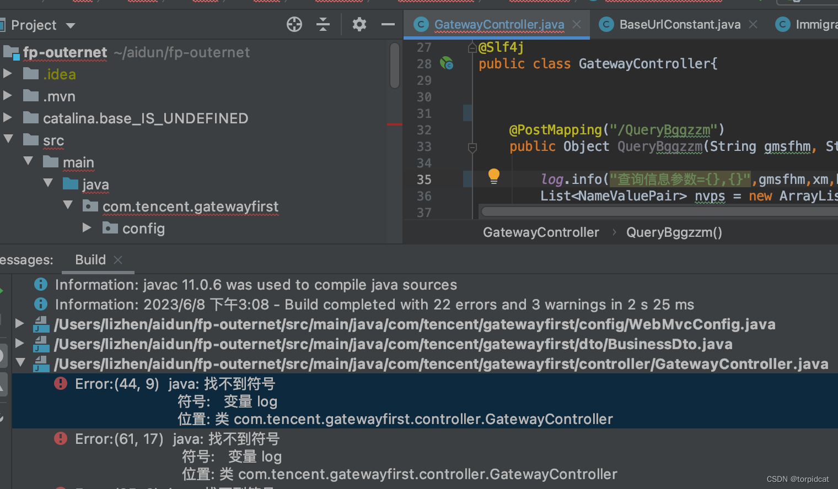The image size is (838, 489).
Task: Collapse the java folder
Action: click(48, 183)
